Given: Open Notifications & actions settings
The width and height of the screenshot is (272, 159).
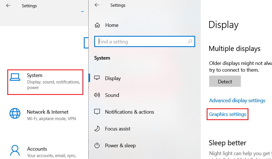Looking at the screenshot, I should click(129, 112).
